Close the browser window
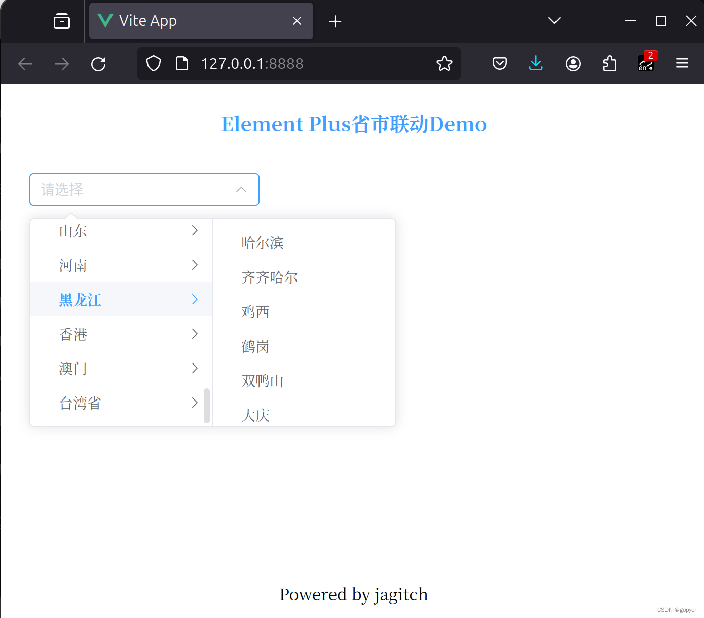This screenshot has width=704, height=618. [691, 21]
